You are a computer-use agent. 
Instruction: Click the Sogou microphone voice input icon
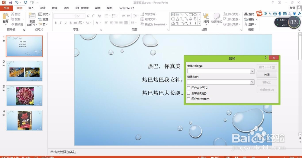tap(280, 14)
